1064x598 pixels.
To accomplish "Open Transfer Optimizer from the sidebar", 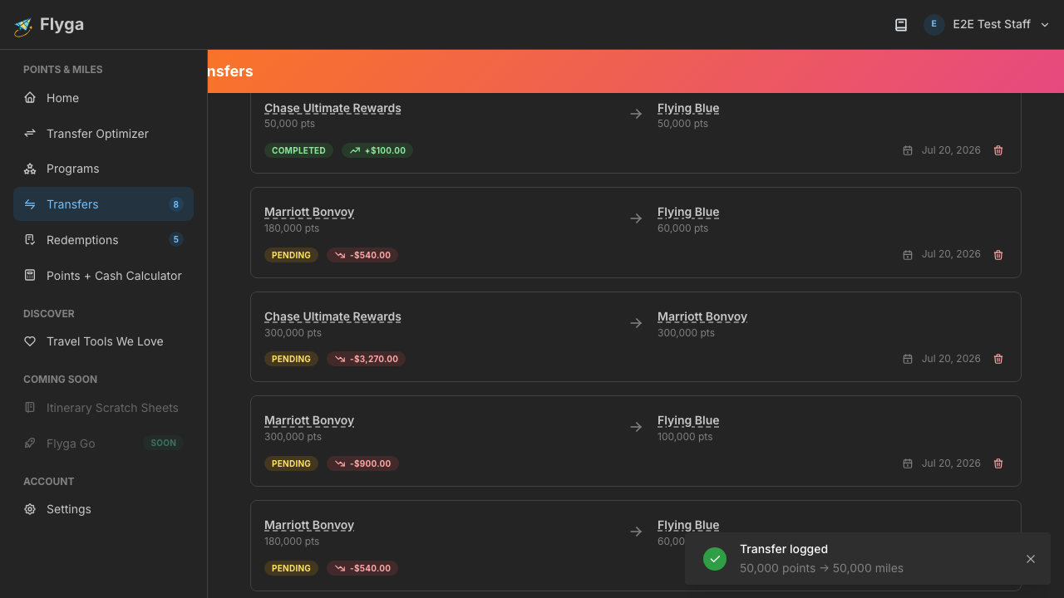I will click(x=103, y=134).
